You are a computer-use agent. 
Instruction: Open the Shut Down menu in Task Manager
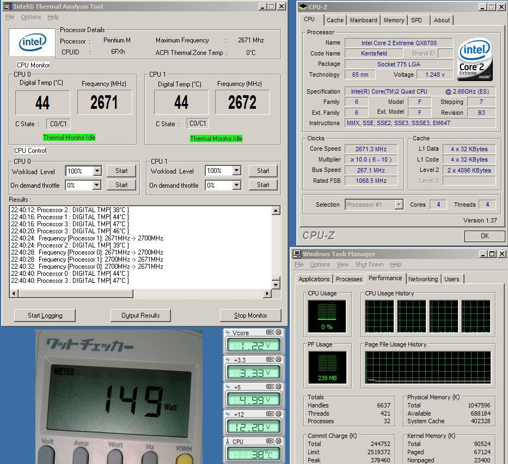pyautogui.click(x=369, y=264)
